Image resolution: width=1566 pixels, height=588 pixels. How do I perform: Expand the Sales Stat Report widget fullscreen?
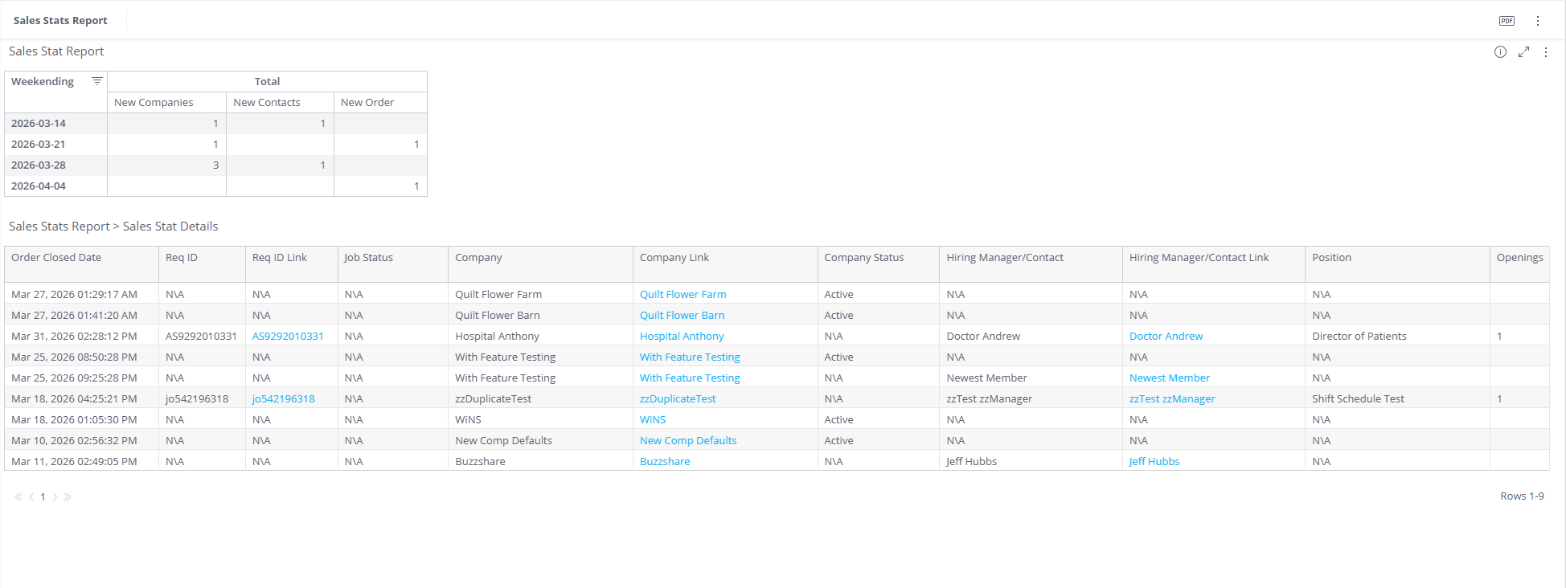tap(1523, 52)
